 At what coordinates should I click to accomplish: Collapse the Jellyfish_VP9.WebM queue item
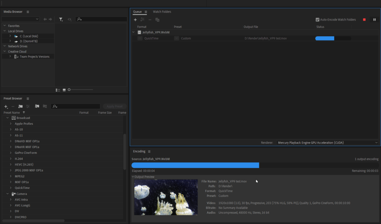point(134,32)
